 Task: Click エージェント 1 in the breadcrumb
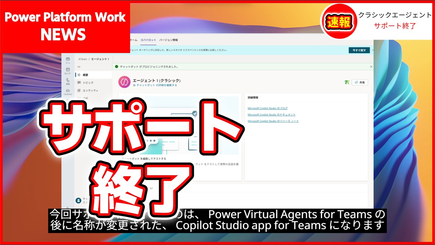[x=100, y=59]
